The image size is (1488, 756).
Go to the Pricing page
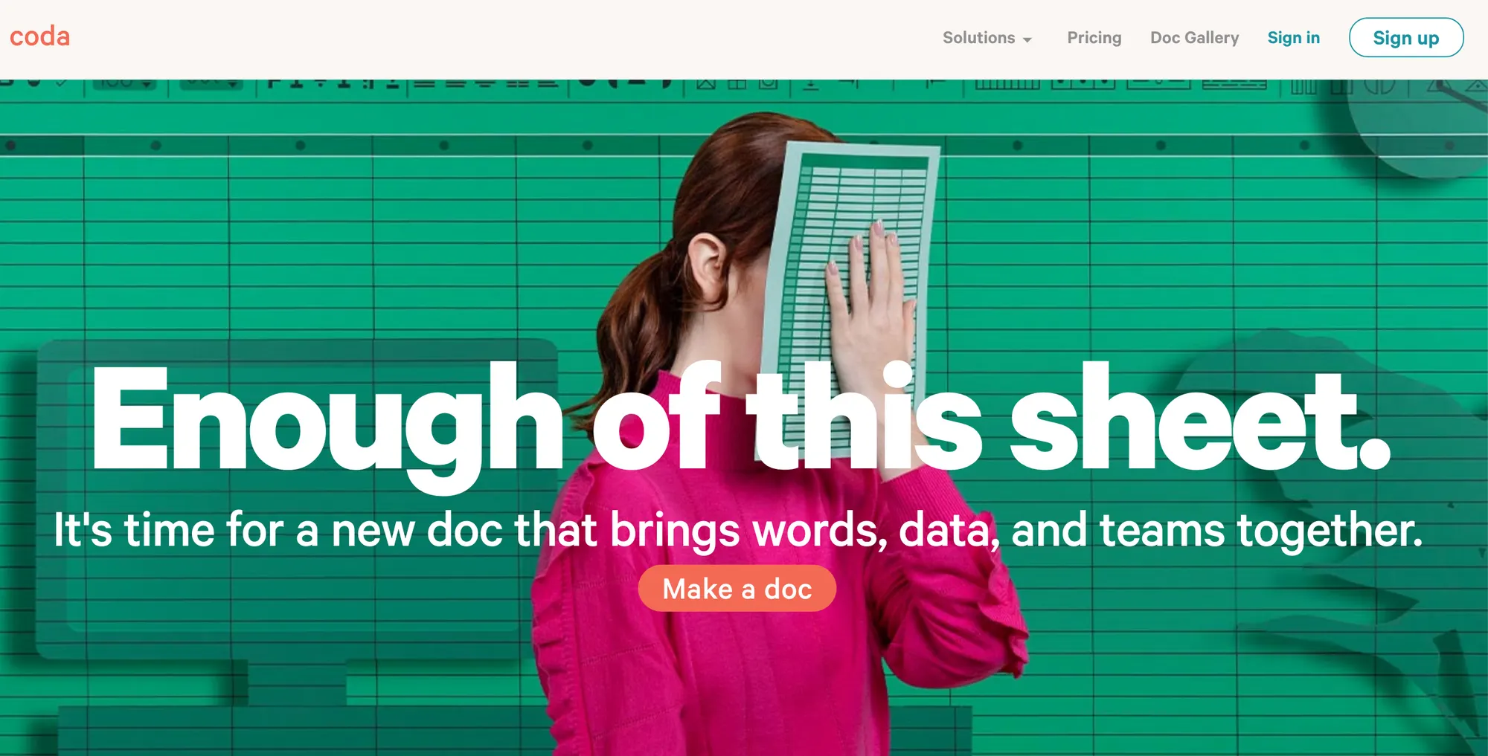coord(1094,38)
